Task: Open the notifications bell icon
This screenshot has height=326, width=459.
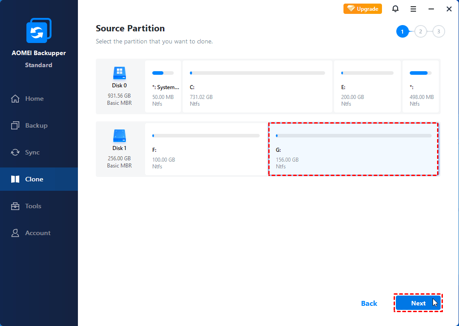Action: [395, 9]
